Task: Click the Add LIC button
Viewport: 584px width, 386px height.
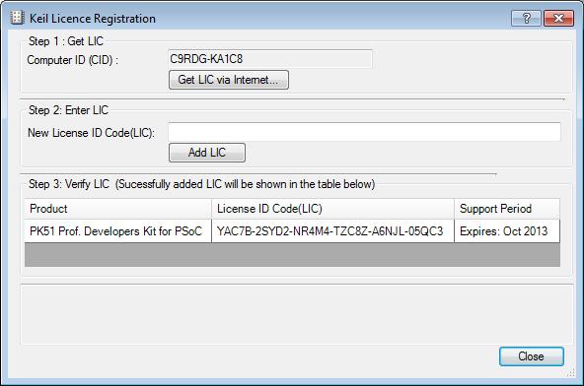Action: 207,153
